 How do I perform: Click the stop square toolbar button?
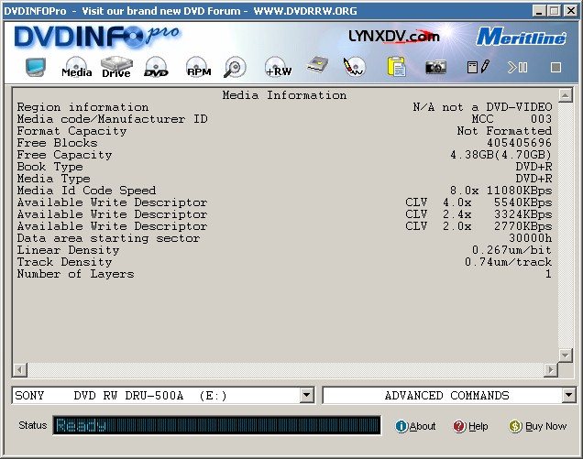(555, 67)
